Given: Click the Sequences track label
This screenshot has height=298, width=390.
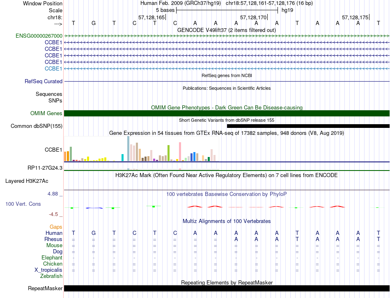Looking at the screenshot, I should pos(49,94).
